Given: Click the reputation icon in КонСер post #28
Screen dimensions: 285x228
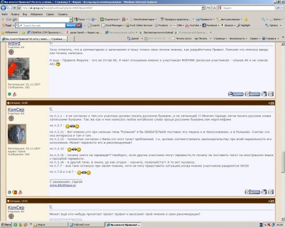Looking at the screenshot, I should [15, 192].
